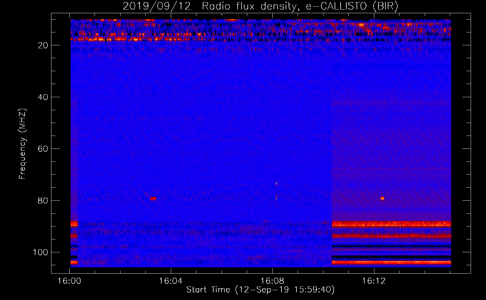
Task: Click the 60 MHz frequency tick label
Action: point(43,149)
